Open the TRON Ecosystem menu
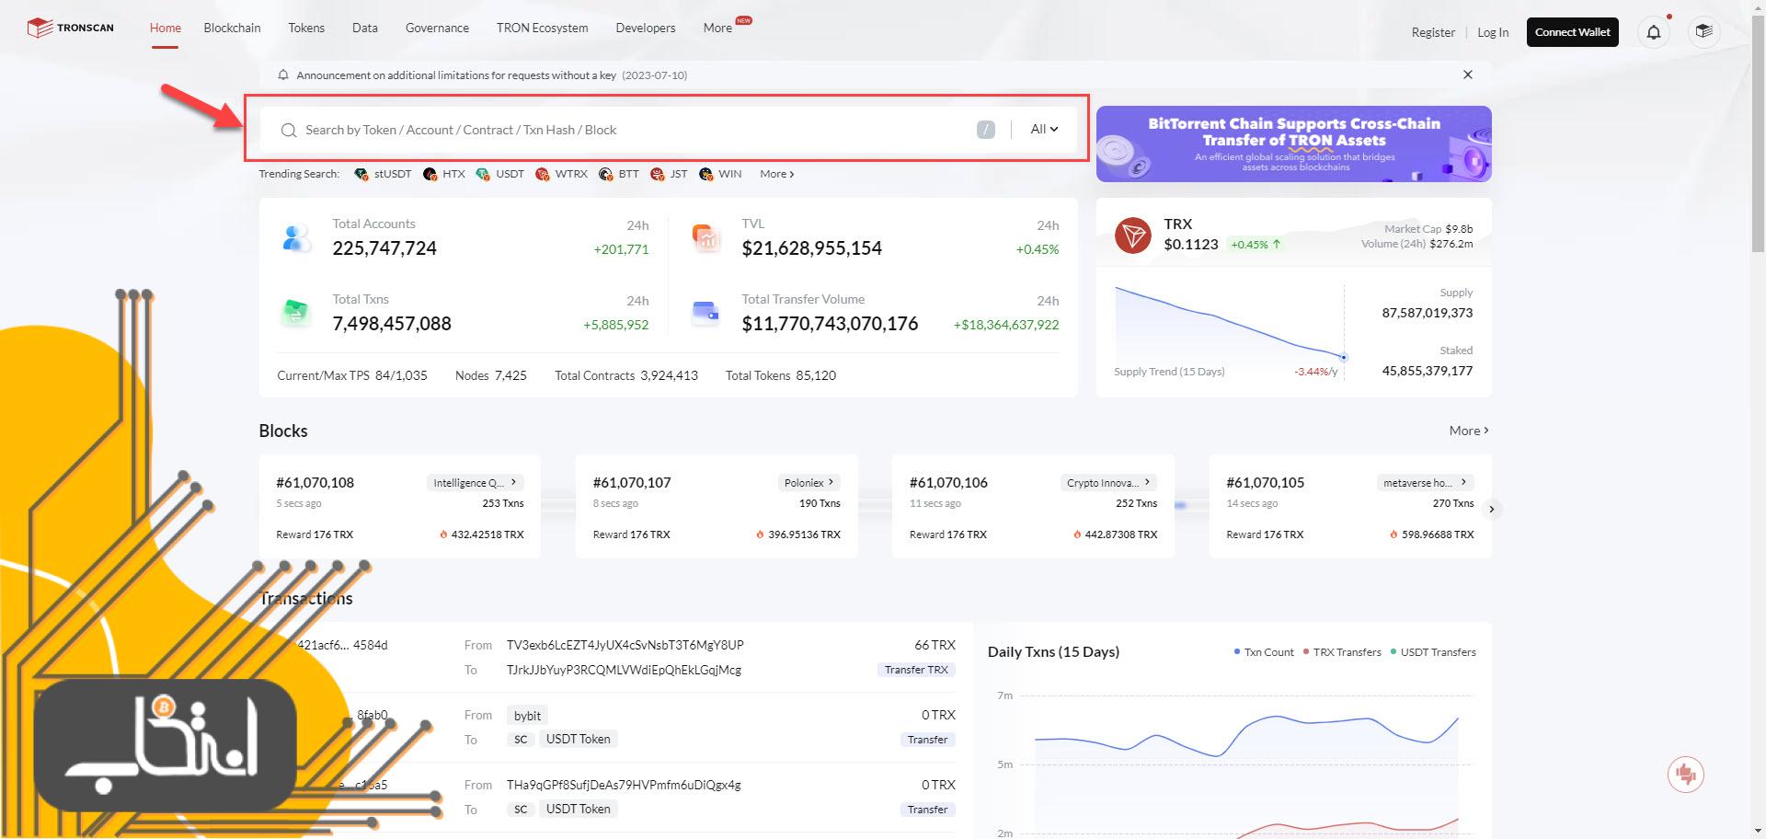The image size is (1766, 839). [x=542, y=29]
